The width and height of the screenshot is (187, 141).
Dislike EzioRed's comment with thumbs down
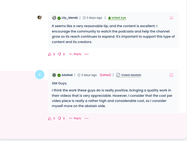pos(60,118)
